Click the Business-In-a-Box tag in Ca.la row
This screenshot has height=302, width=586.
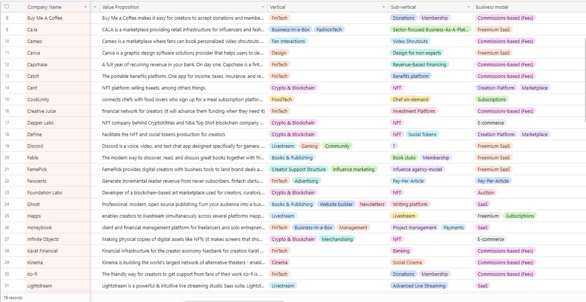click(290, 29)
